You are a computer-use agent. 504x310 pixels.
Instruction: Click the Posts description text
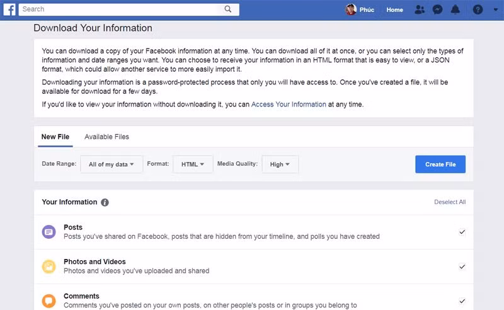[x=222, y=236]
